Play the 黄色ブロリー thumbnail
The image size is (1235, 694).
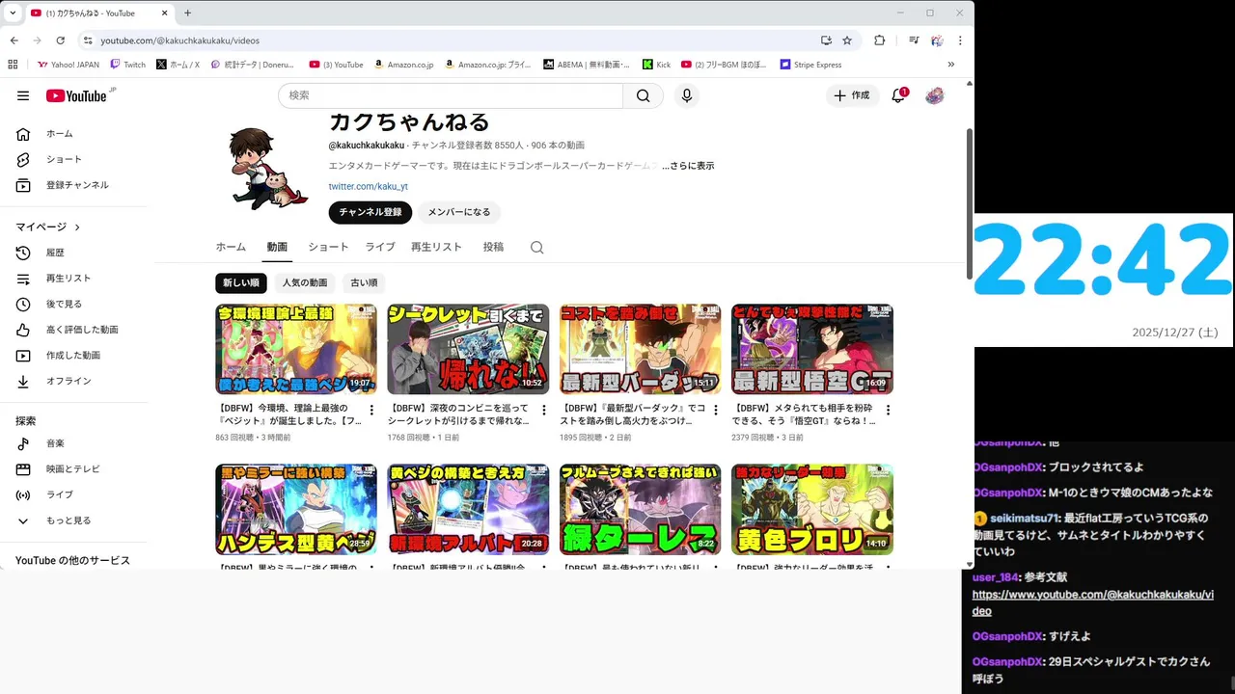click(812, 509)
